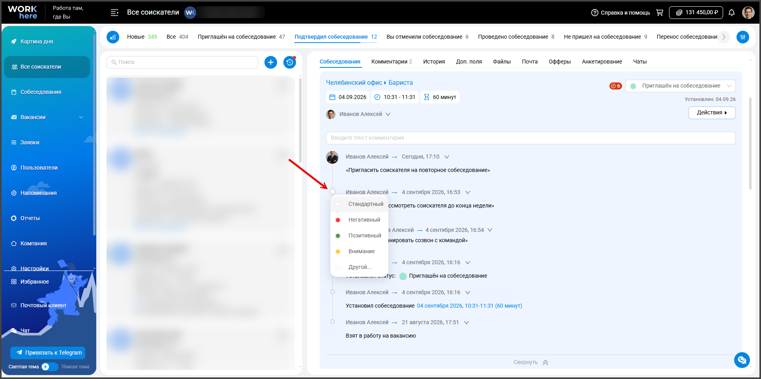Click the WORK here logo
Image resolution: width=761 pixels, height=379 pixels.
click(x=22, y=13)
